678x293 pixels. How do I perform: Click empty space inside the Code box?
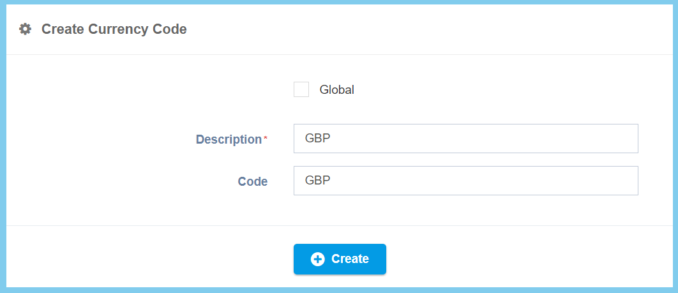pyautogui.click(x=511, y=181)
